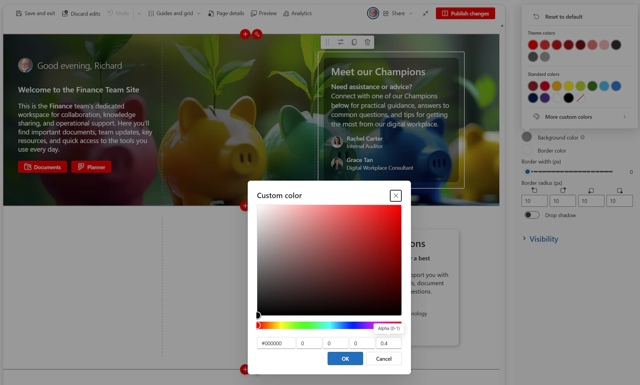This screenshot has width=640, height=385.
Task: Click Discard edits in the toolbar
Action: point(81,13)
